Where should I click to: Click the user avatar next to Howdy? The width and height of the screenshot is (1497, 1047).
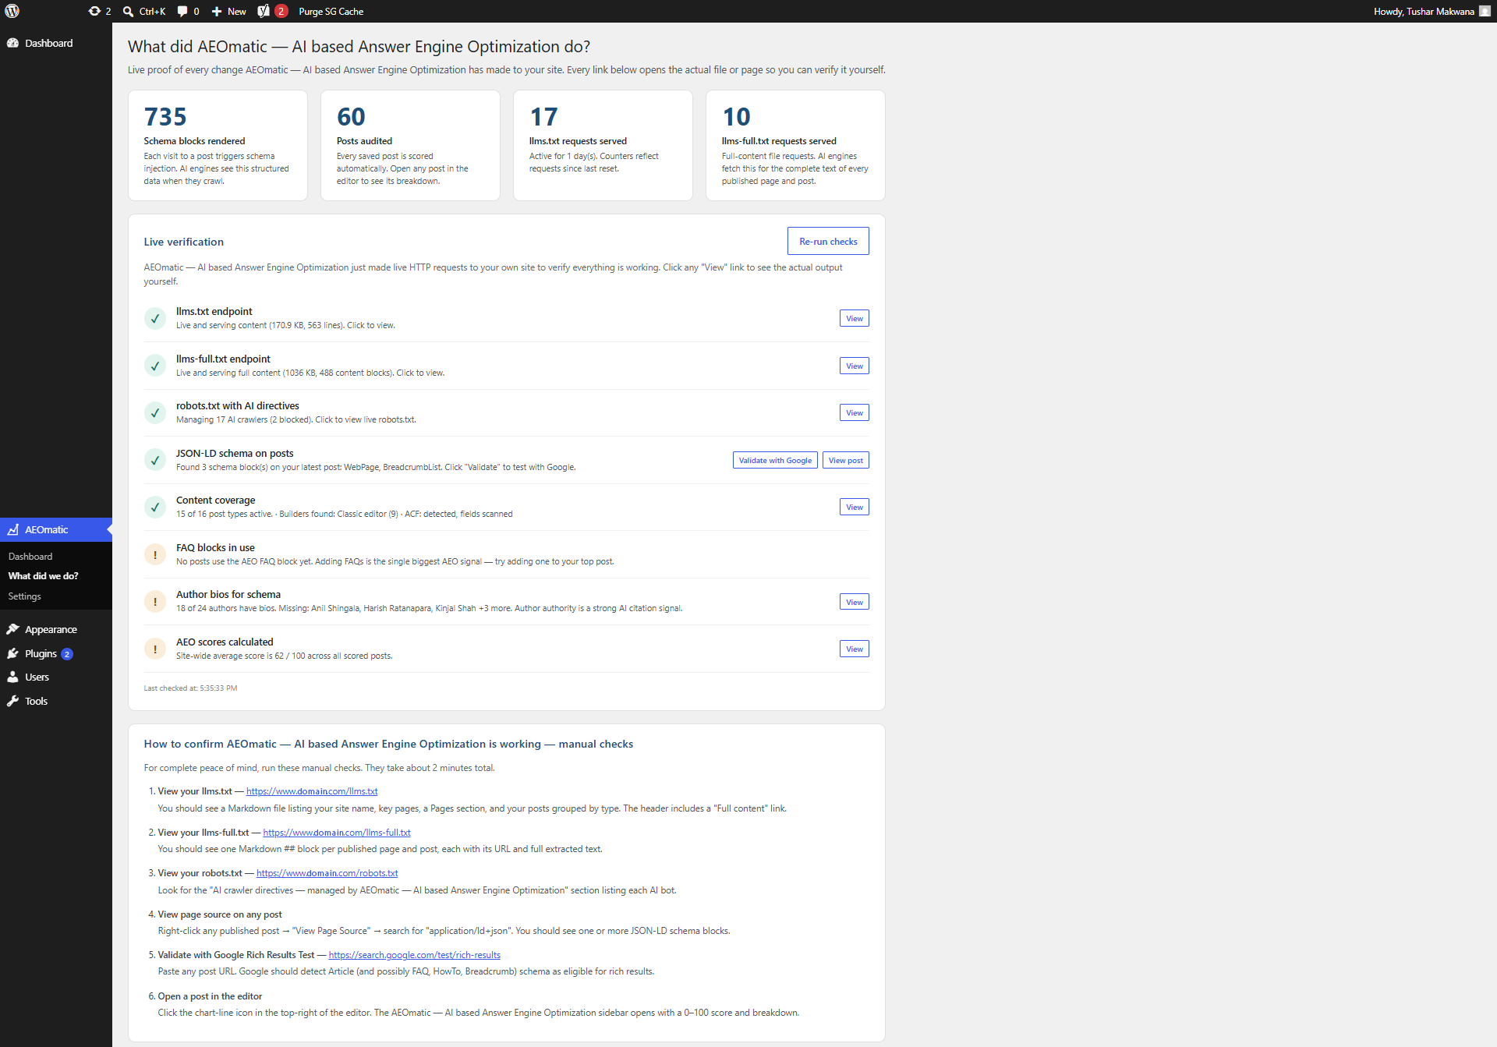coord(1485,11)
